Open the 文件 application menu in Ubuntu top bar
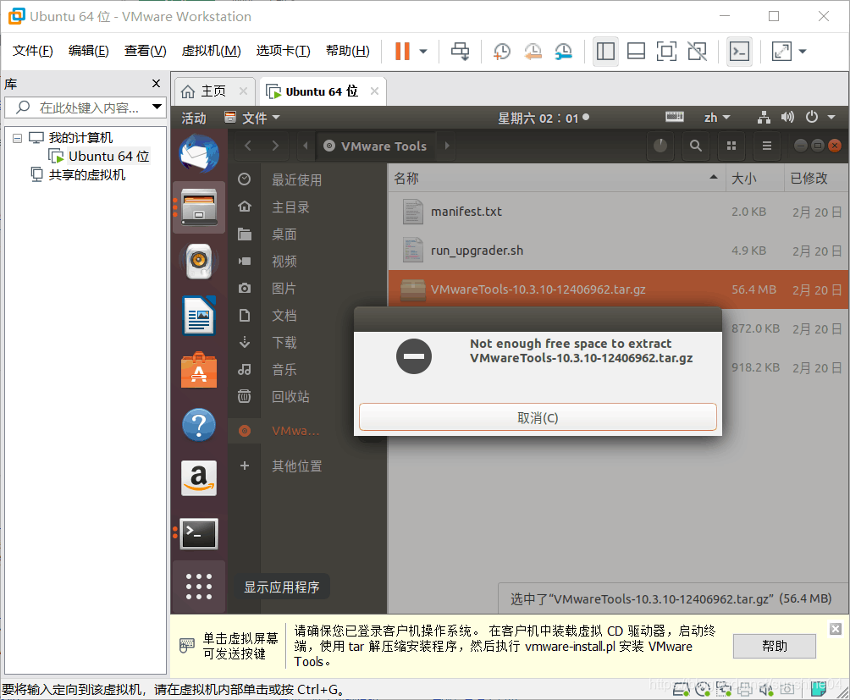Image resolution: width=850 pixels, height=700 pixels. click(252, 118)
